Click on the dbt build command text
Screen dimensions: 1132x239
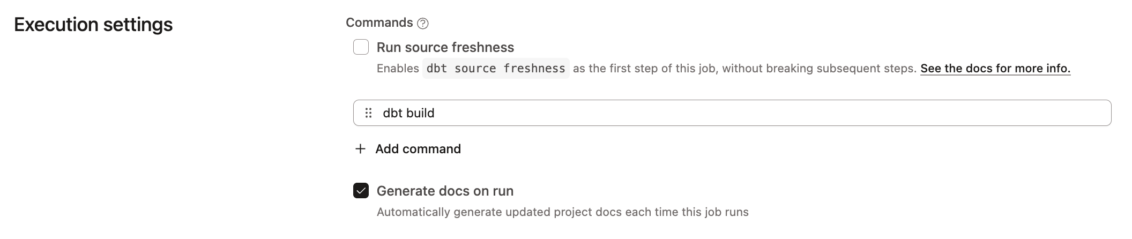[x=408, y=113]
